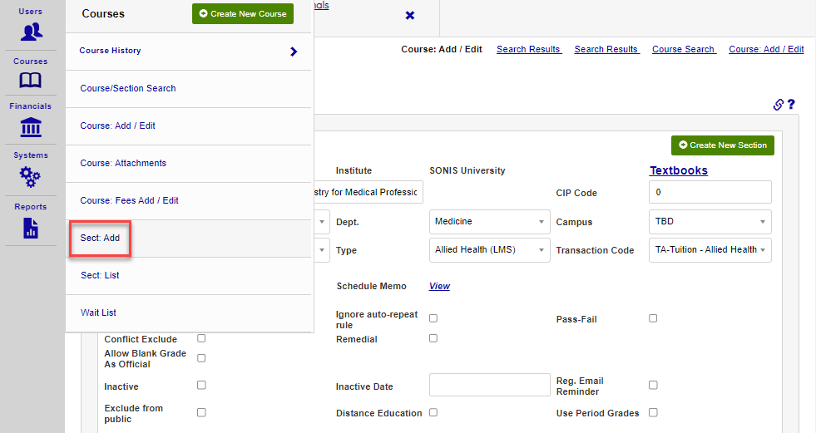Image resolution: width=816 pixels, height=433 pixels.
Task: Open the Reports chart icon
Action: coord(31,227)
